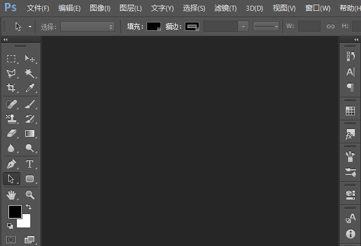This screenshot has height=246, width=361.
Task: Open the 选择 dropdown in options bar
Action: click(x=88, y=27)
